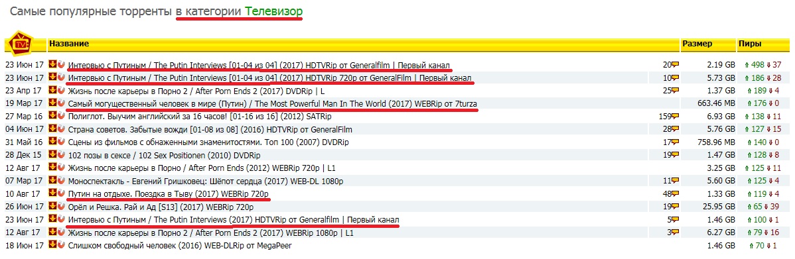Open 'Страна советов. Забытые вожди' torrent page
The width and height of the screenshot is (795, 259).
[210, 130]
